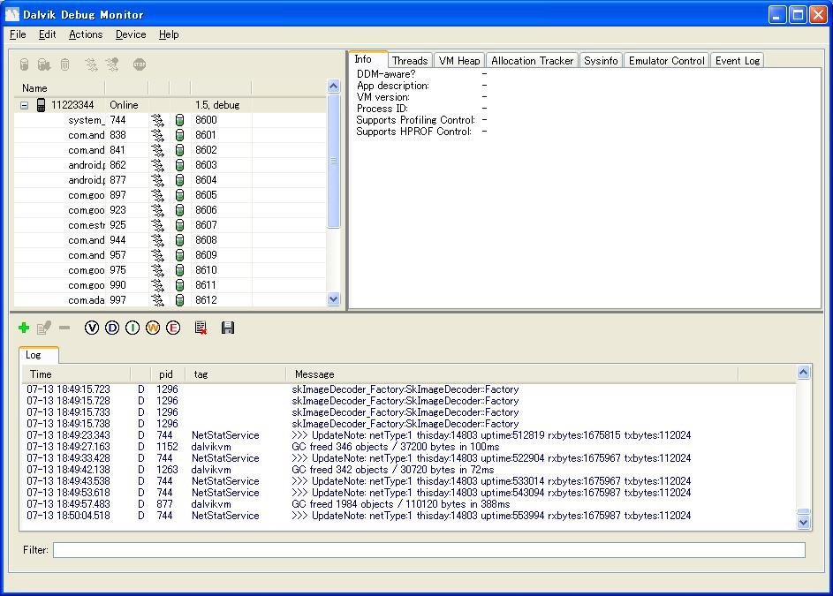This screenshot has height=596, width=833.
Task: Click the device list scroll up arrow
Action: pyautogui.click(x=334, y=86)
